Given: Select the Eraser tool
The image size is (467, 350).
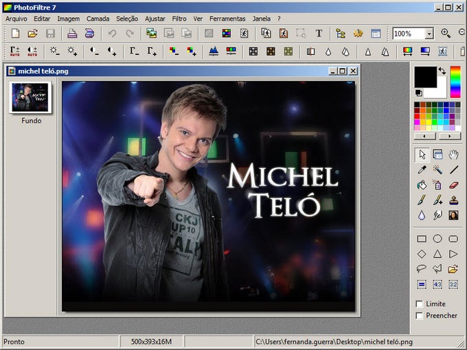Looking at the screenshot, I should point(453,185).
